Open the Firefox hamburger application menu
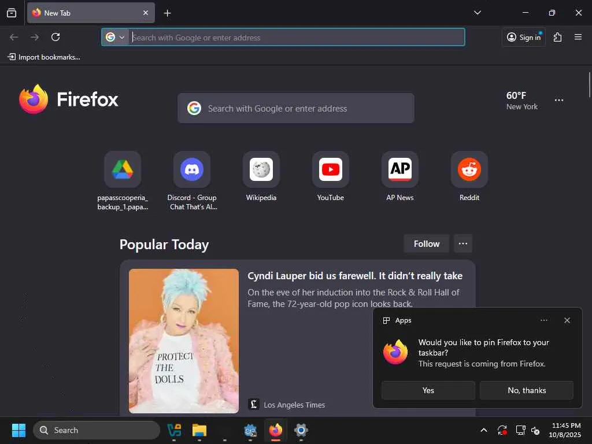Viewport: 592px width, 444px height. 578,37
